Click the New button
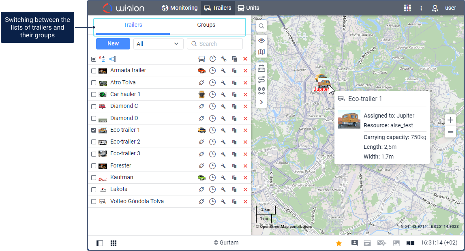 click(113, 44)
